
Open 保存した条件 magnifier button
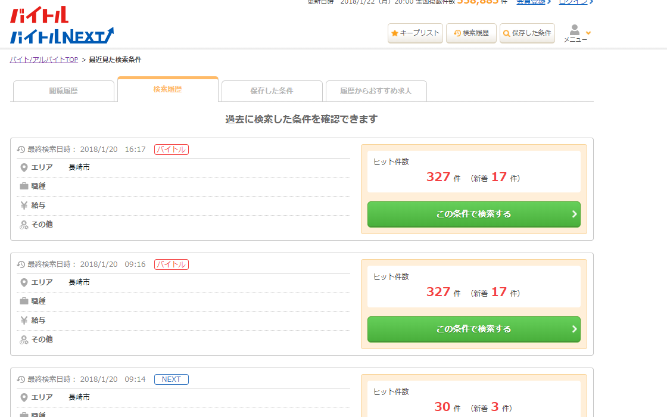[527, 33]
